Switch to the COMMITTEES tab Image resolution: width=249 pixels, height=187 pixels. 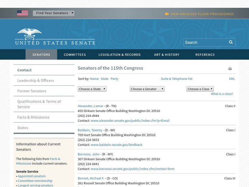[74, 55]
